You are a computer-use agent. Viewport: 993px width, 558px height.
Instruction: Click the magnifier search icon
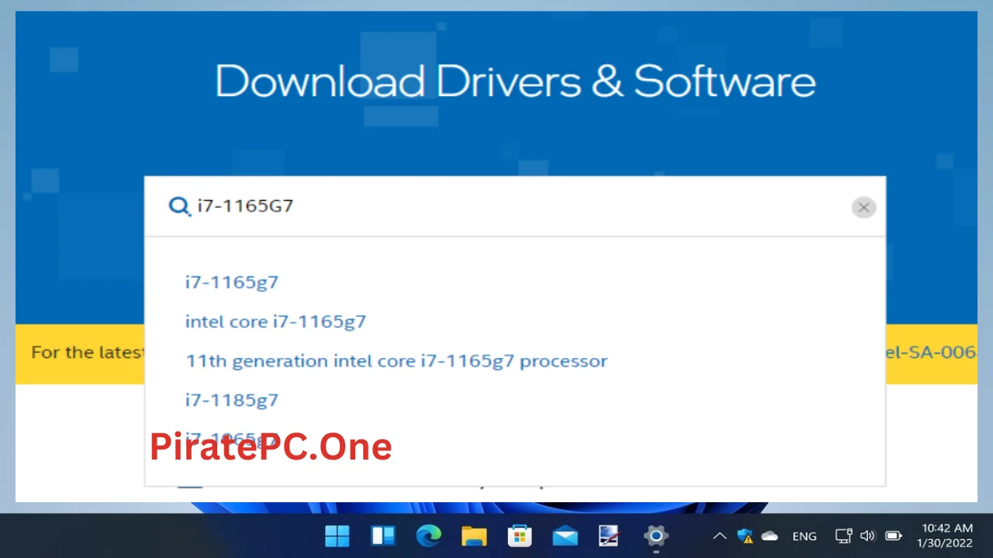pyautogui.click(x=179, y=206)
